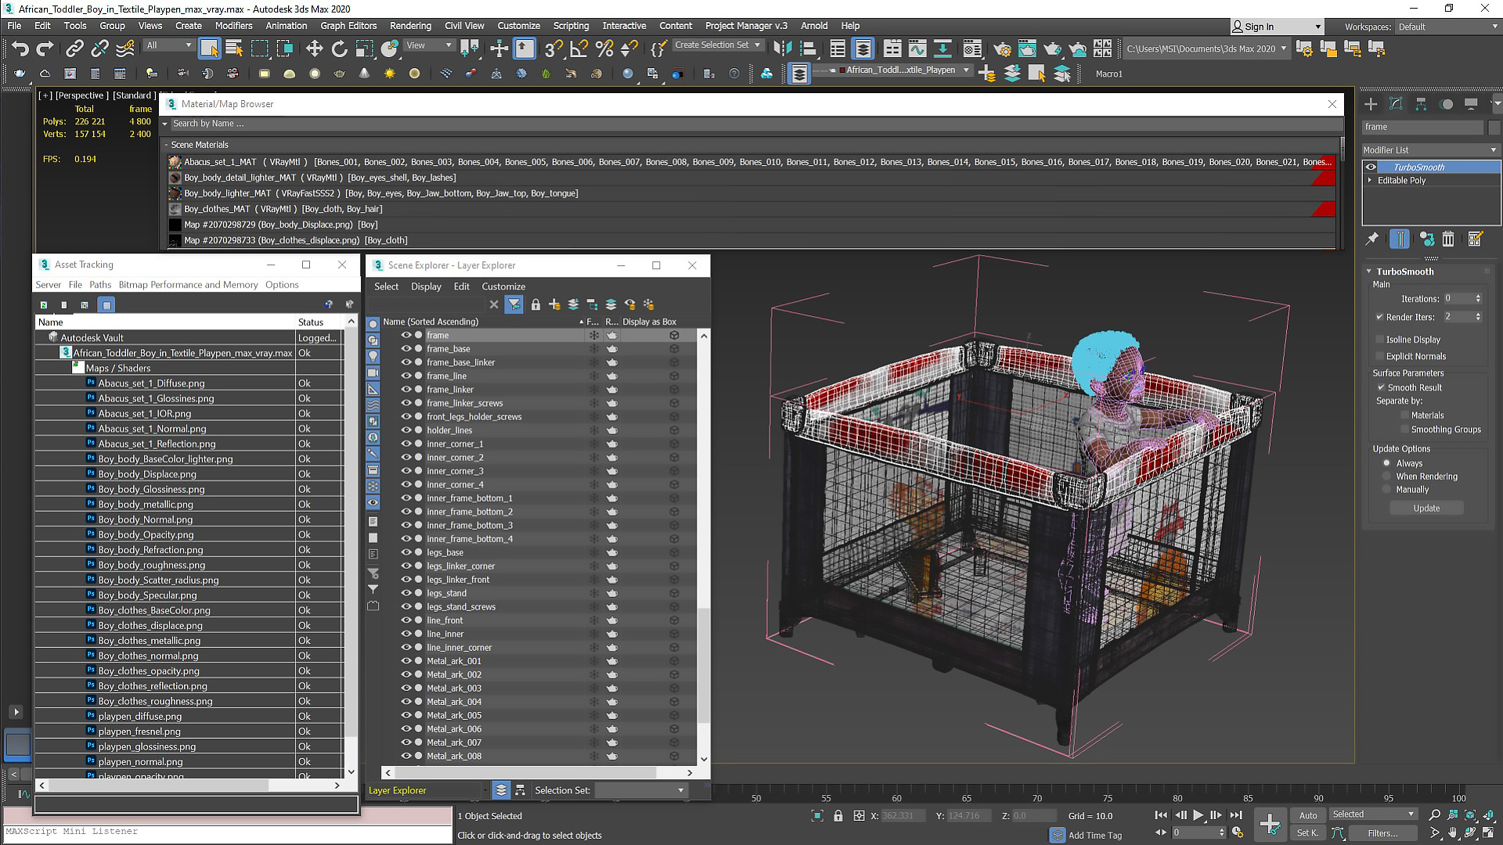This screenshot has width=1503, height=845.
Task: Click the Search by Name field
Action: (x=751, y=124)
